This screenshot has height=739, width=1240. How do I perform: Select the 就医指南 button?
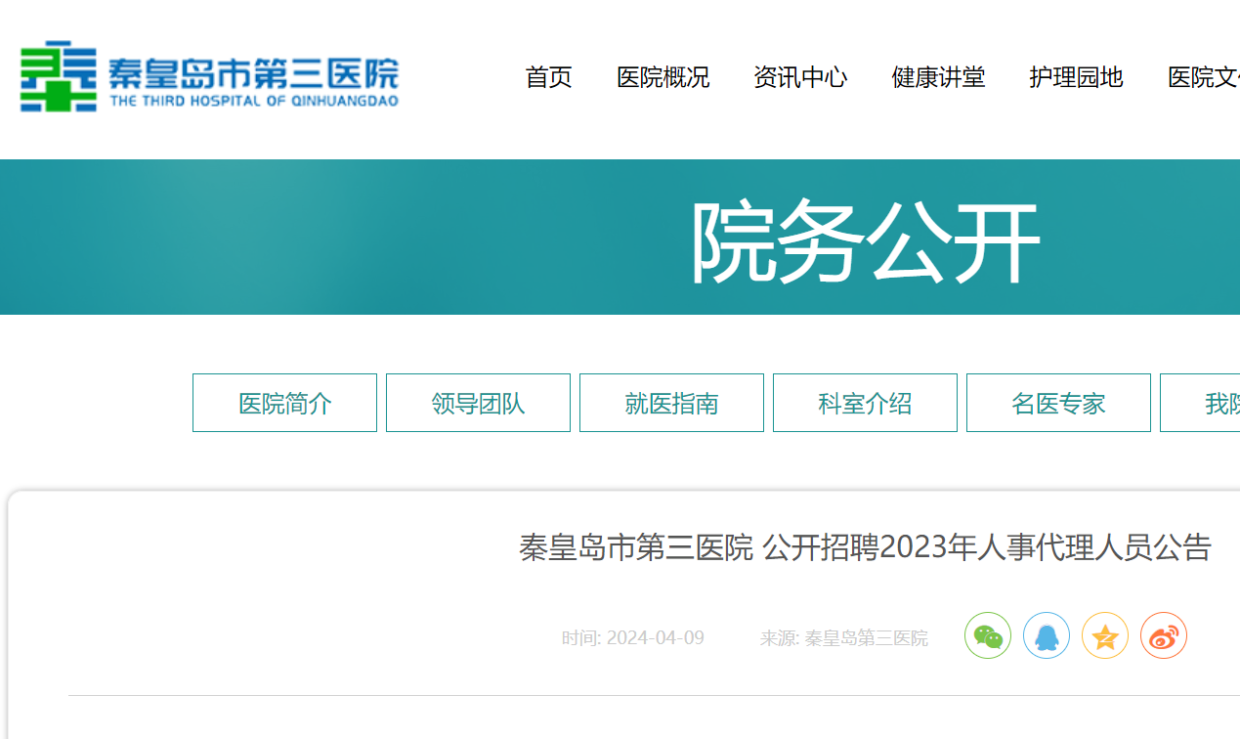coord(671,403)
